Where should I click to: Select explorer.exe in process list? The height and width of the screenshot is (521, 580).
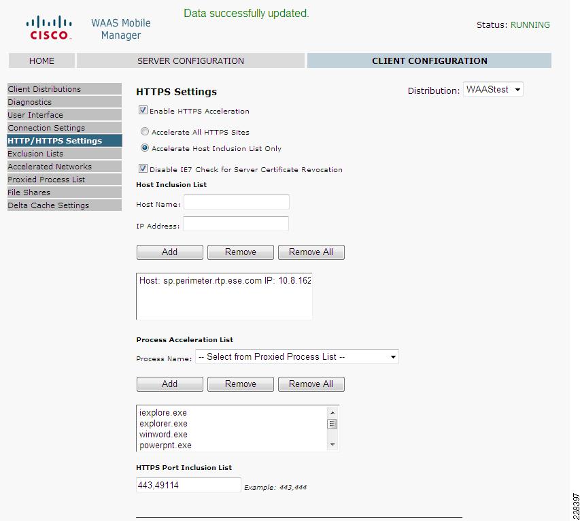tap(163, 423)
